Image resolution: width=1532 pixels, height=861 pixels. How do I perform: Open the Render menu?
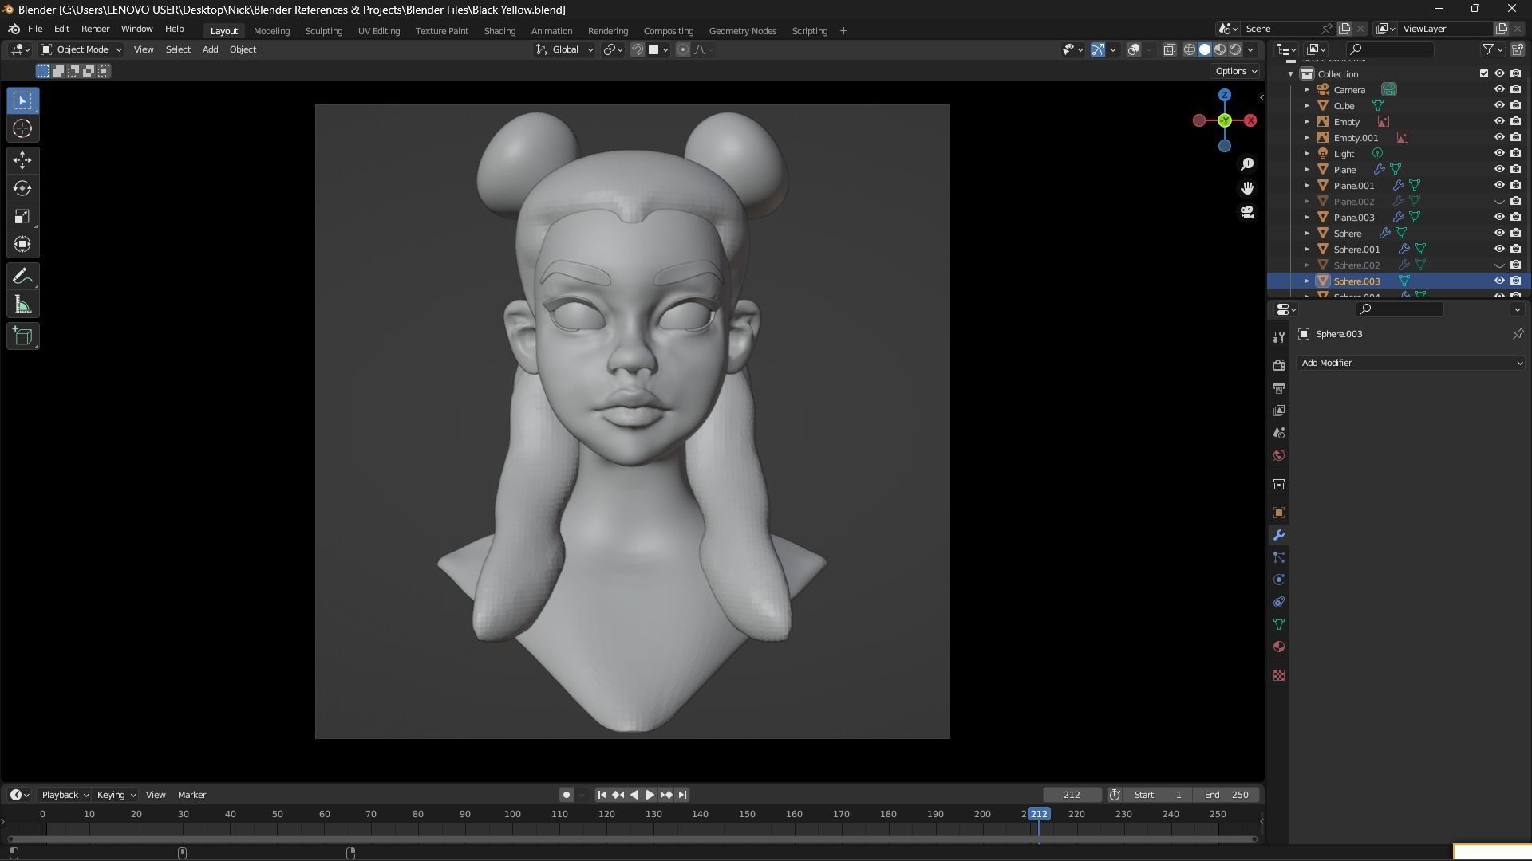click(x=95, y=29)
